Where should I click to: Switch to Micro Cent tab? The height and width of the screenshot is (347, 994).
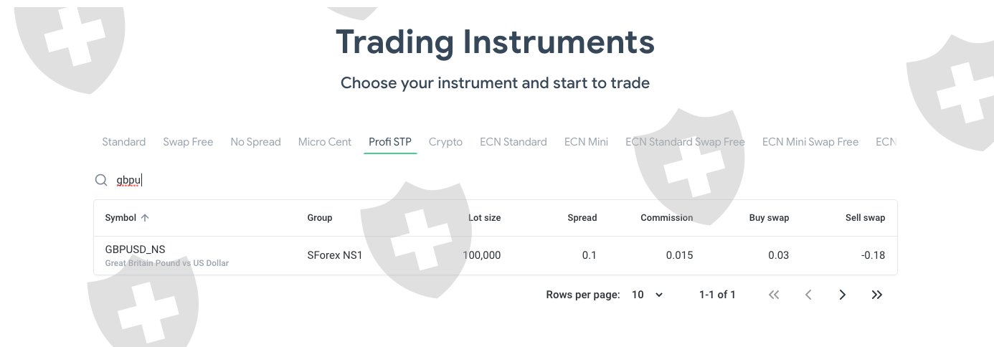coord(325,142)
